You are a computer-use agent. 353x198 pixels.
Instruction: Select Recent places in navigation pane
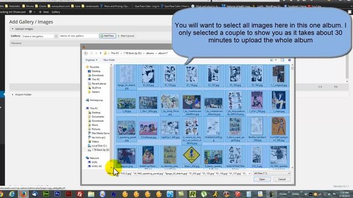click(x=99, y=84)
